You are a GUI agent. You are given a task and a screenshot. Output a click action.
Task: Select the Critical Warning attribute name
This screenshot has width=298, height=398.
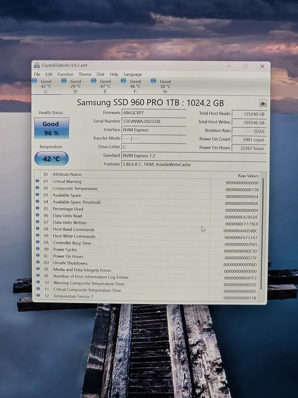[67, 181]
